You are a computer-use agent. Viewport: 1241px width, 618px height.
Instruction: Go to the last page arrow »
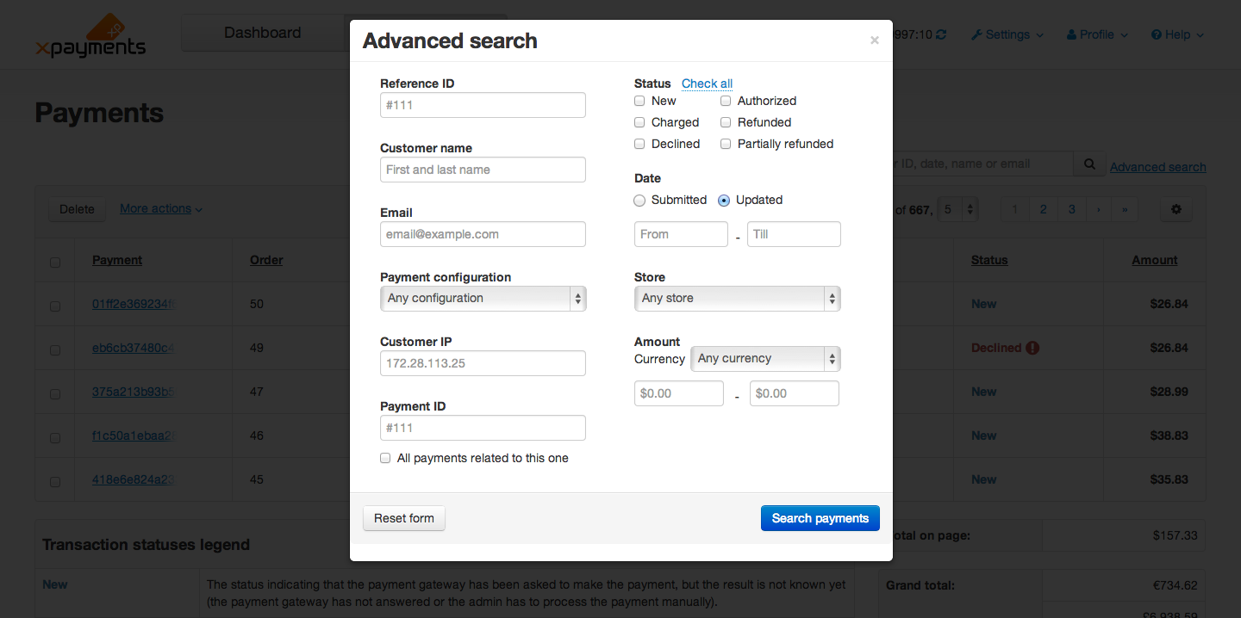click(x=1125, y=209)
